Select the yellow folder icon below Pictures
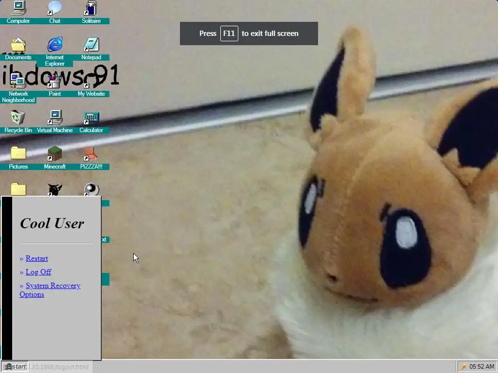Screen dimensions: 498x373 click(18, 190)
